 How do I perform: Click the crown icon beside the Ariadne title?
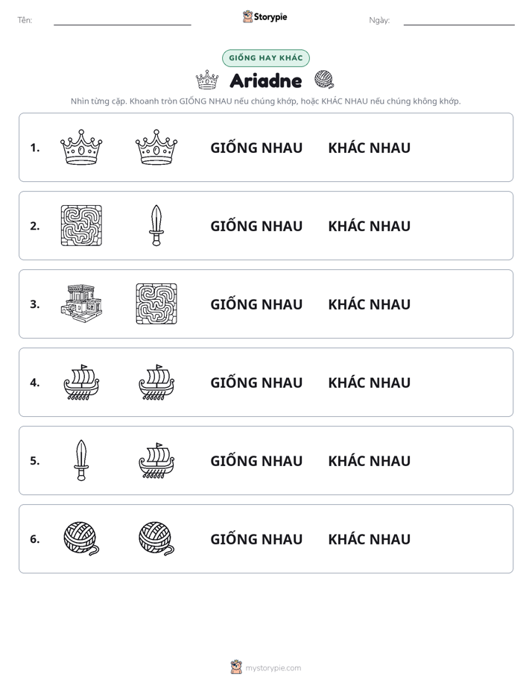206,80
